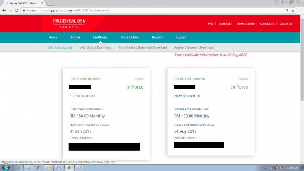The height and width of the screenshot is (171, 304).
Task: Click Logout in the navigation bar
Action: click(x=181, y=38)
